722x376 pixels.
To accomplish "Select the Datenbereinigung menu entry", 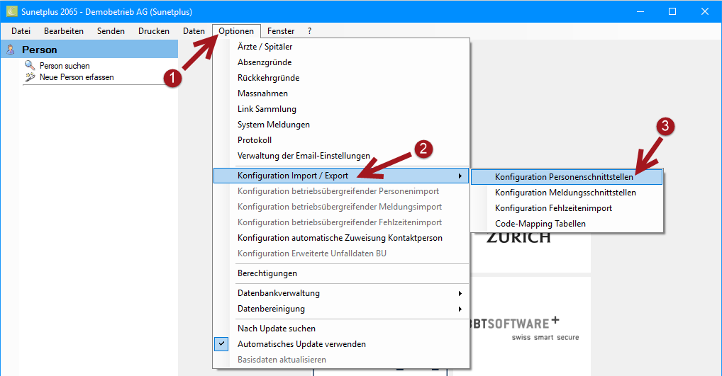I will click(x=341, y=309).
